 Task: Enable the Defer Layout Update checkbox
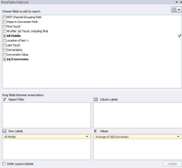coord(4,164)
